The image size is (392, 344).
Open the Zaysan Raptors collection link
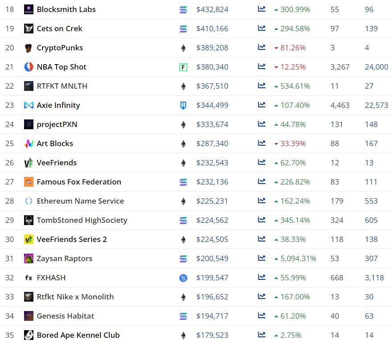65,258
